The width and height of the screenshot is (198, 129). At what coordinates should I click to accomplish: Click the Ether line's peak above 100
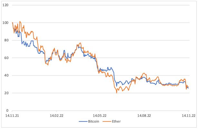click(x=20, y=21)
